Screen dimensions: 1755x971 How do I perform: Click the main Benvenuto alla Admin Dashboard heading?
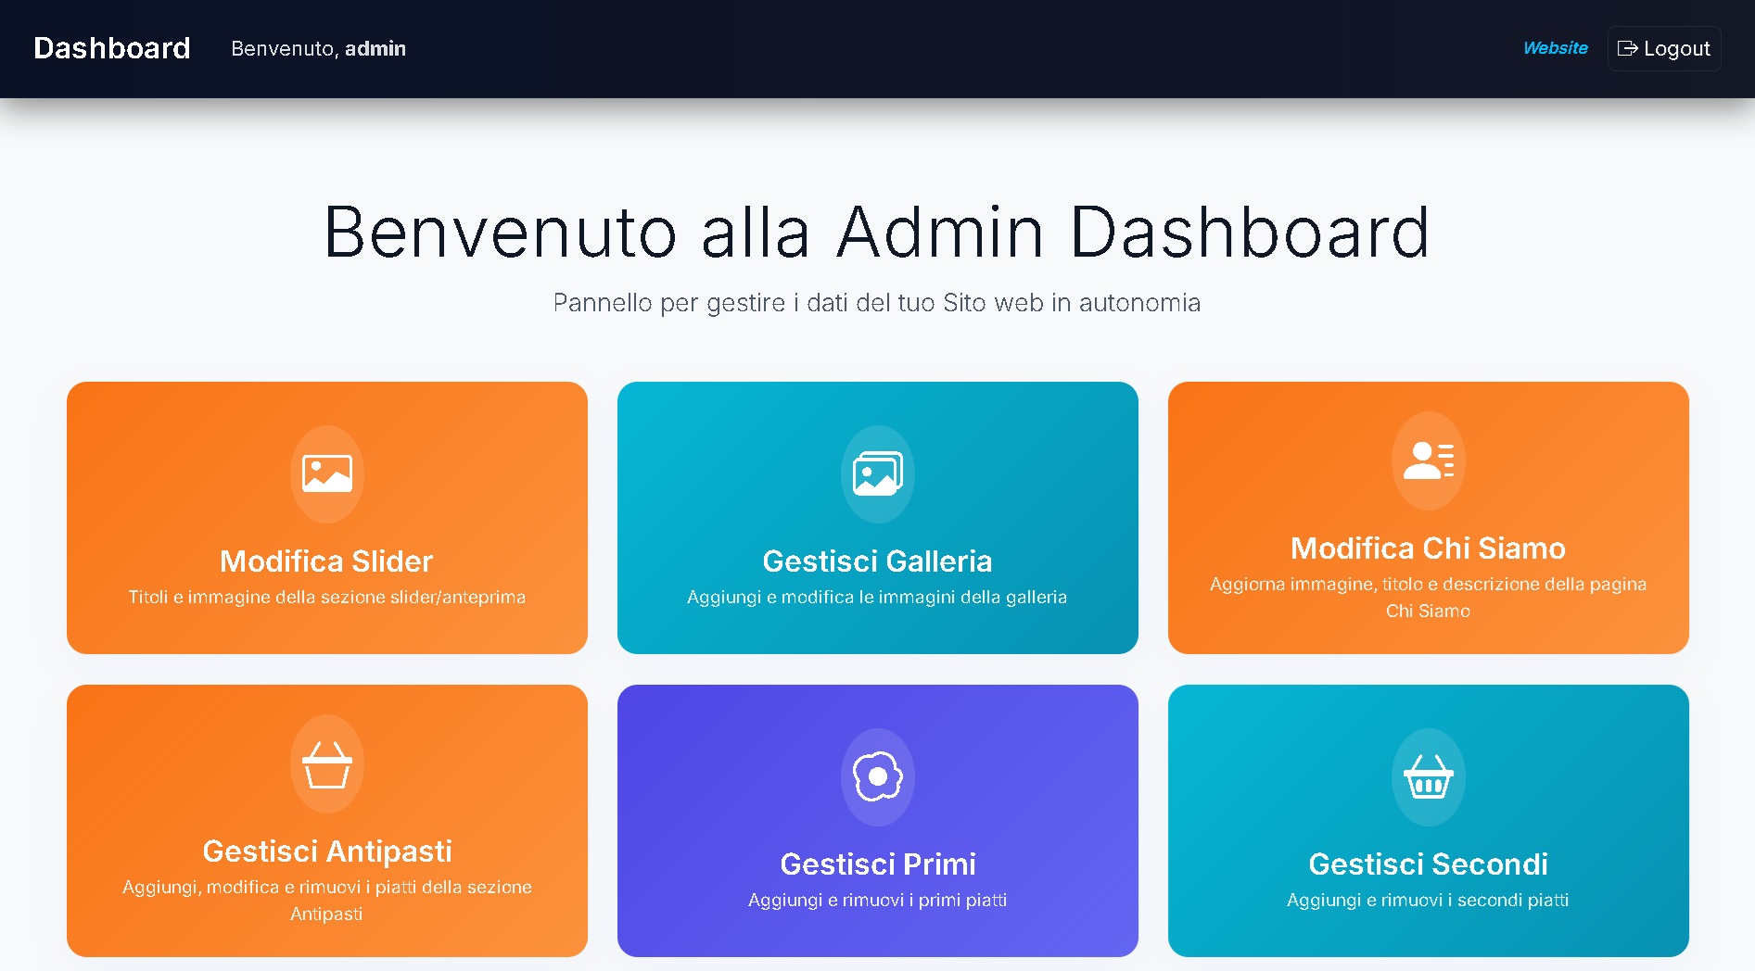pyautogui.click(x=877, y=233)
